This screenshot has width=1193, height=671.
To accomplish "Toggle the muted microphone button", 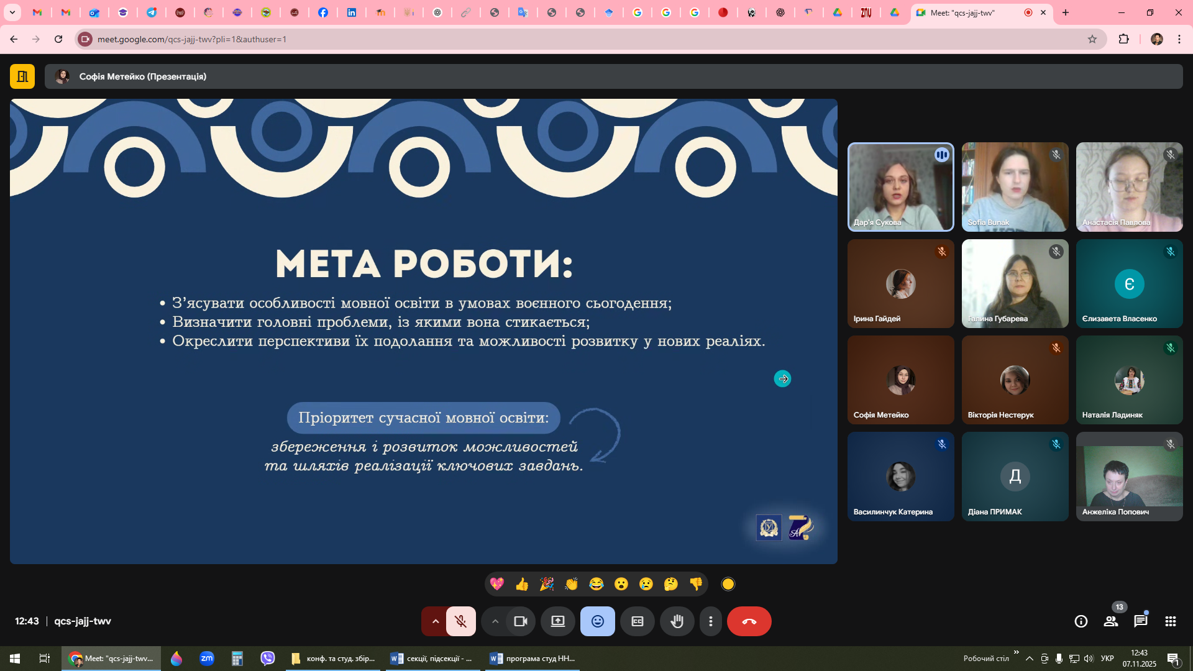I will pos(461,621).
